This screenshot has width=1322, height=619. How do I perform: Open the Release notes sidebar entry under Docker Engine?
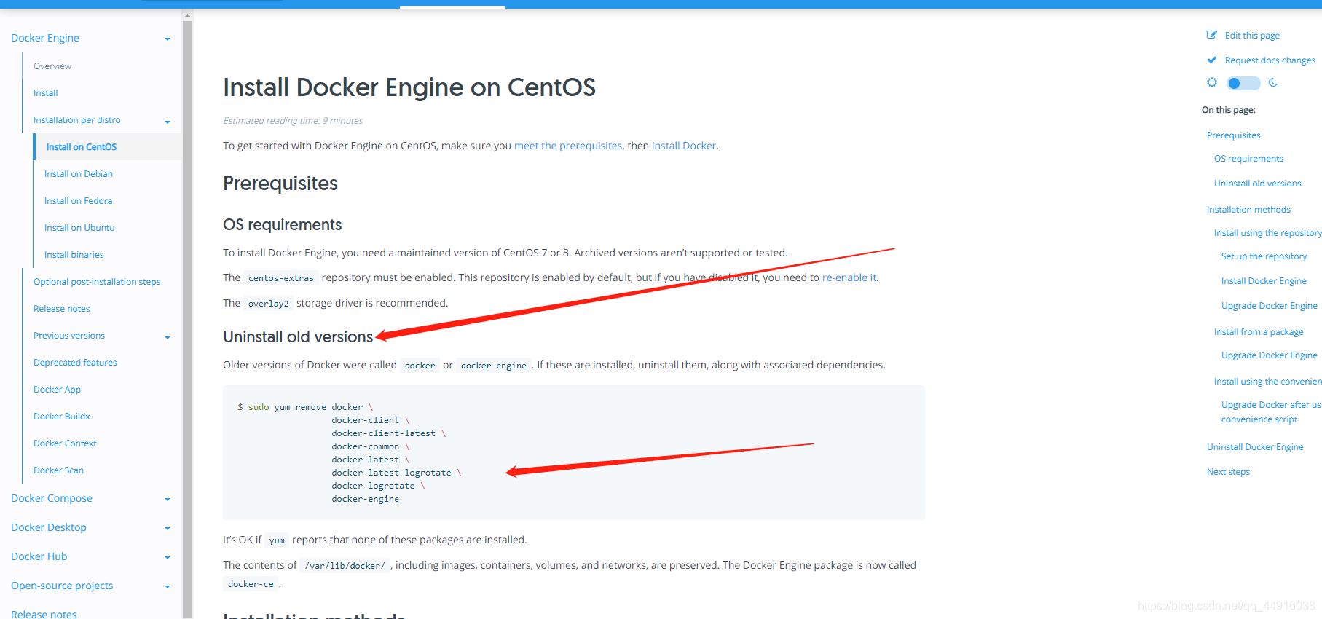tap(62, 309)
